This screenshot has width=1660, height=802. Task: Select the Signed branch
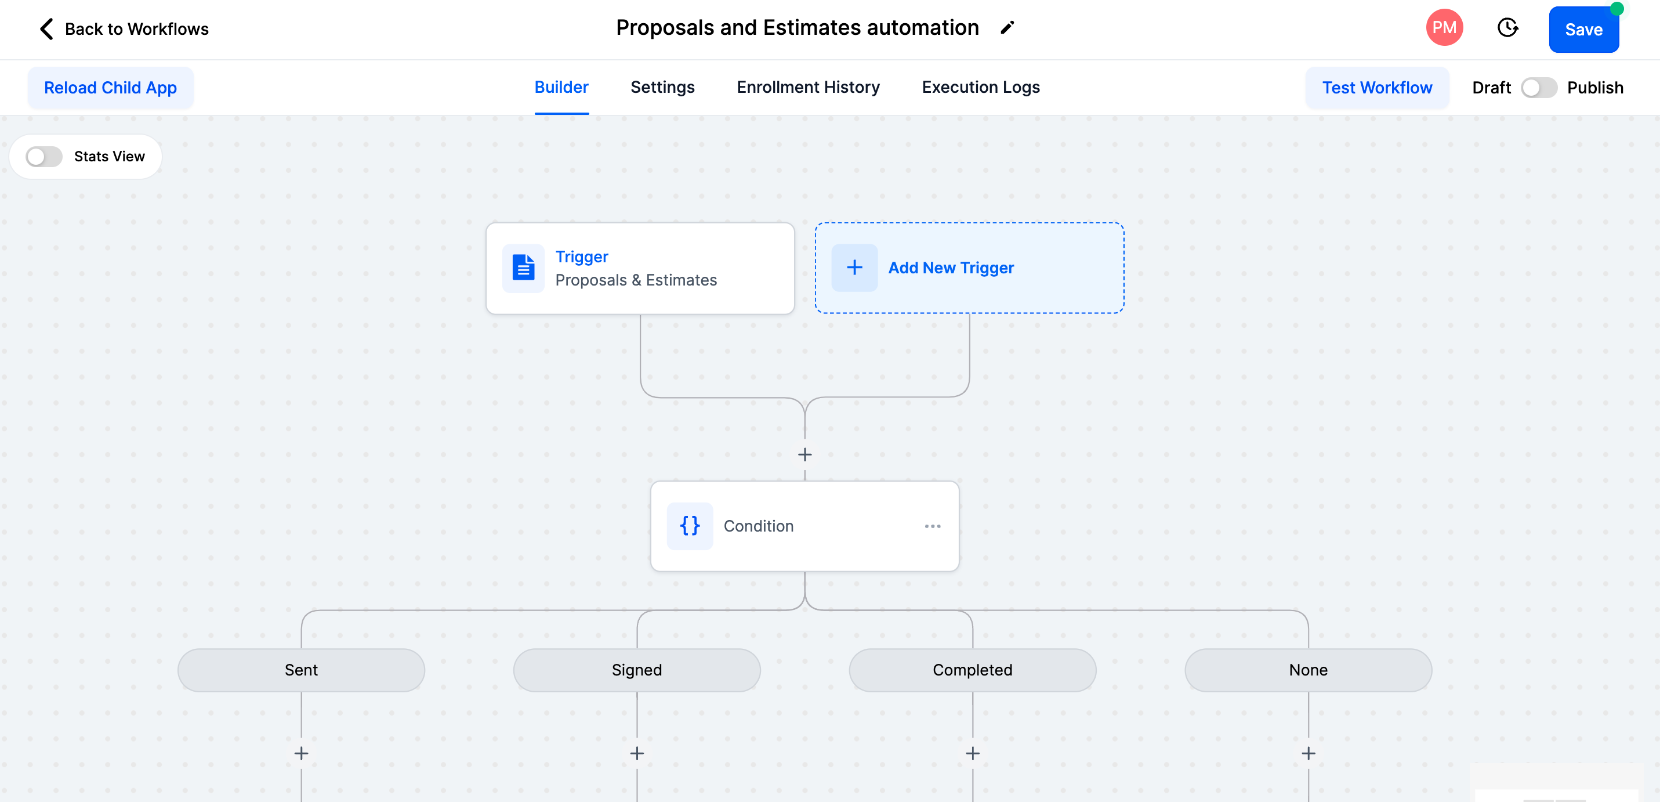(637, 670)
